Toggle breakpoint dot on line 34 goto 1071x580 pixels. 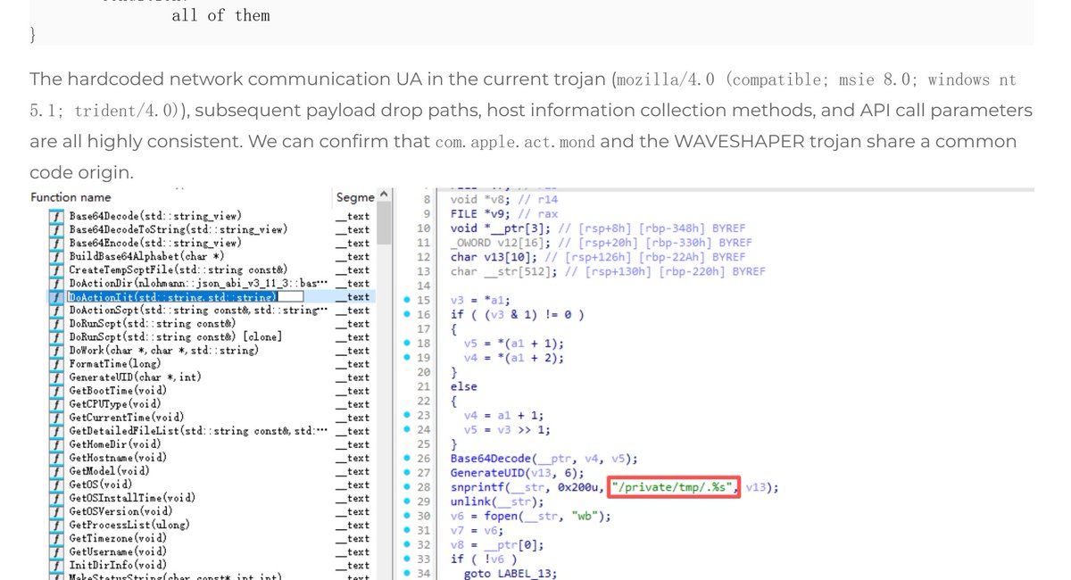405,574
